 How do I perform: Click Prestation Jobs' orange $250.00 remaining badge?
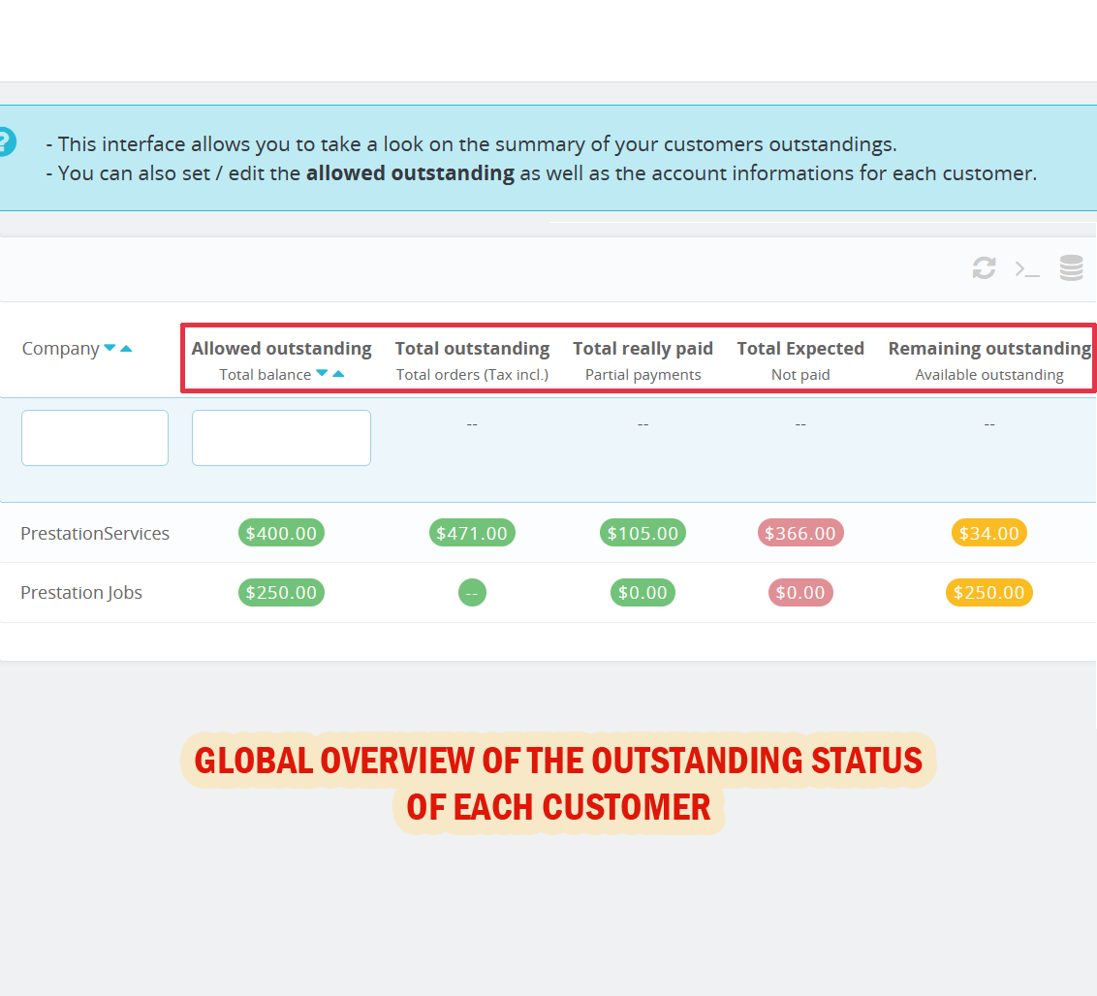(988, 592)
